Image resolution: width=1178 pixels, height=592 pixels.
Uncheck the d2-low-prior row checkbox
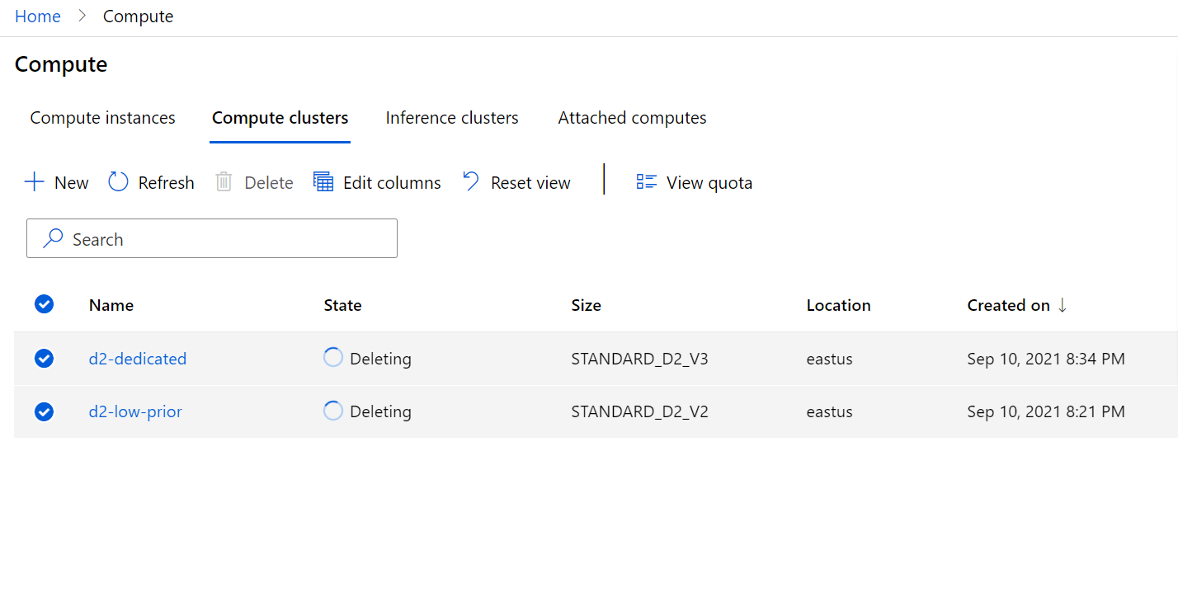pyautogui.click(x=44, y=411)
